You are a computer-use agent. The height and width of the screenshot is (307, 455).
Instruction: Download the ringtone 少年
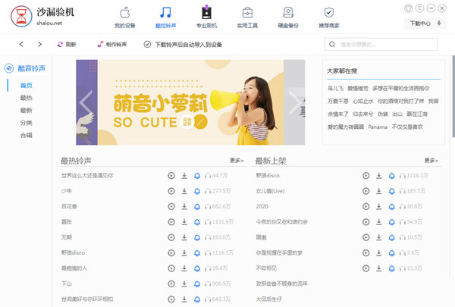pos(184,190)
